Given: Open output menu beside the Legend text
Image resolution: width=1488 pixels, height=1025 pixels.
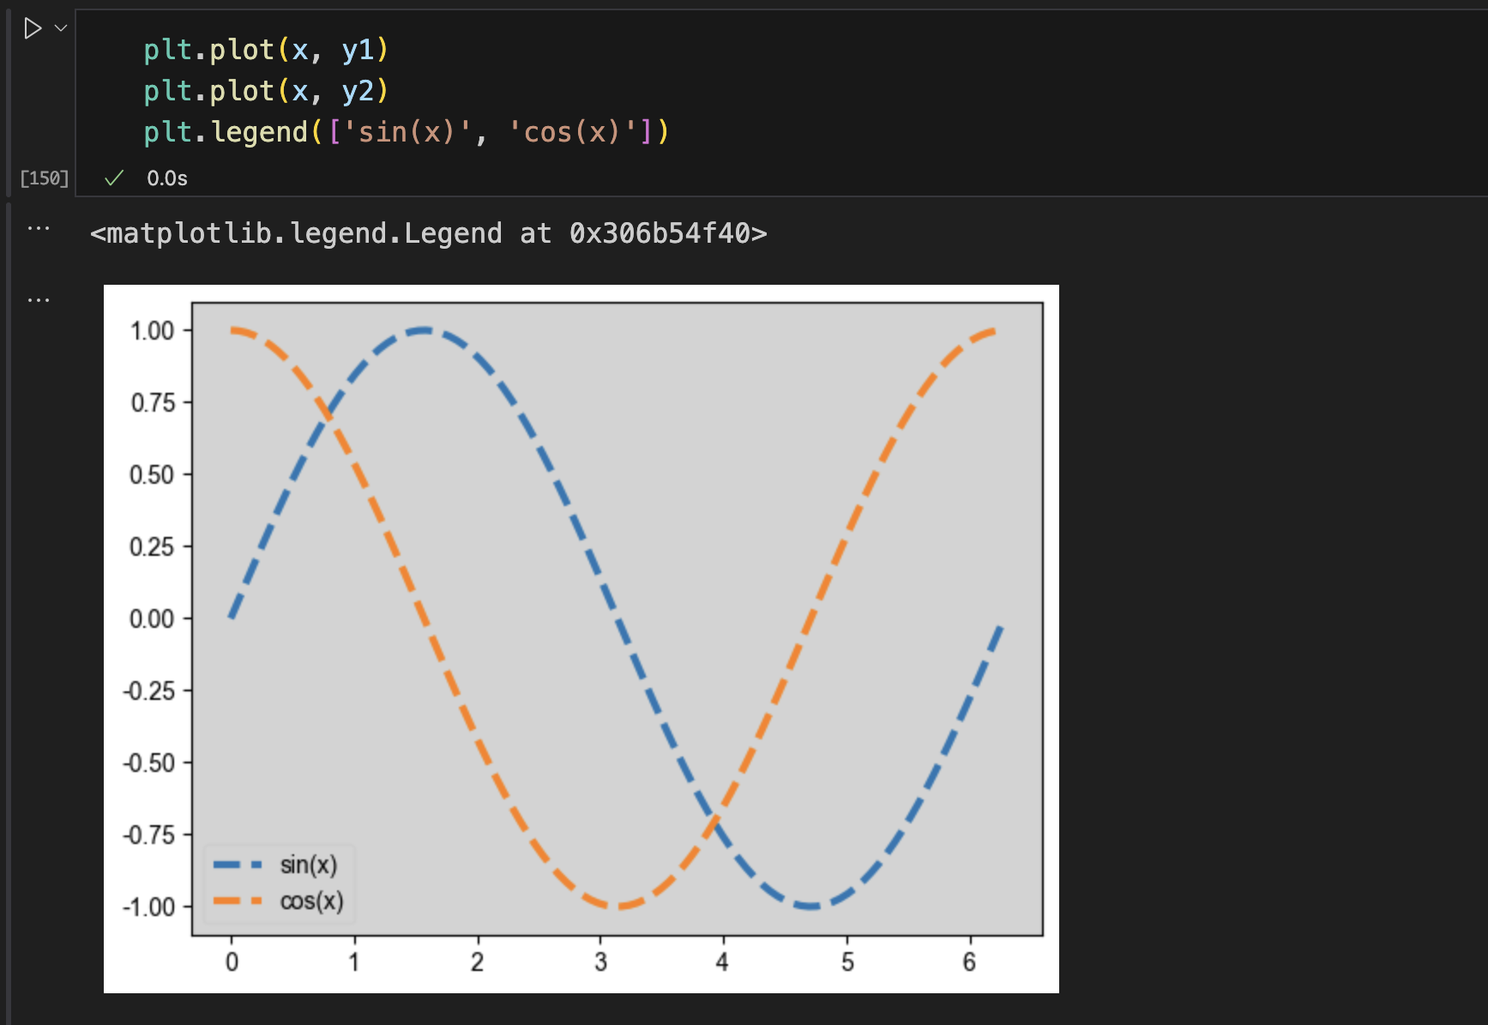Looking at the screenshot, I should 39,229.
